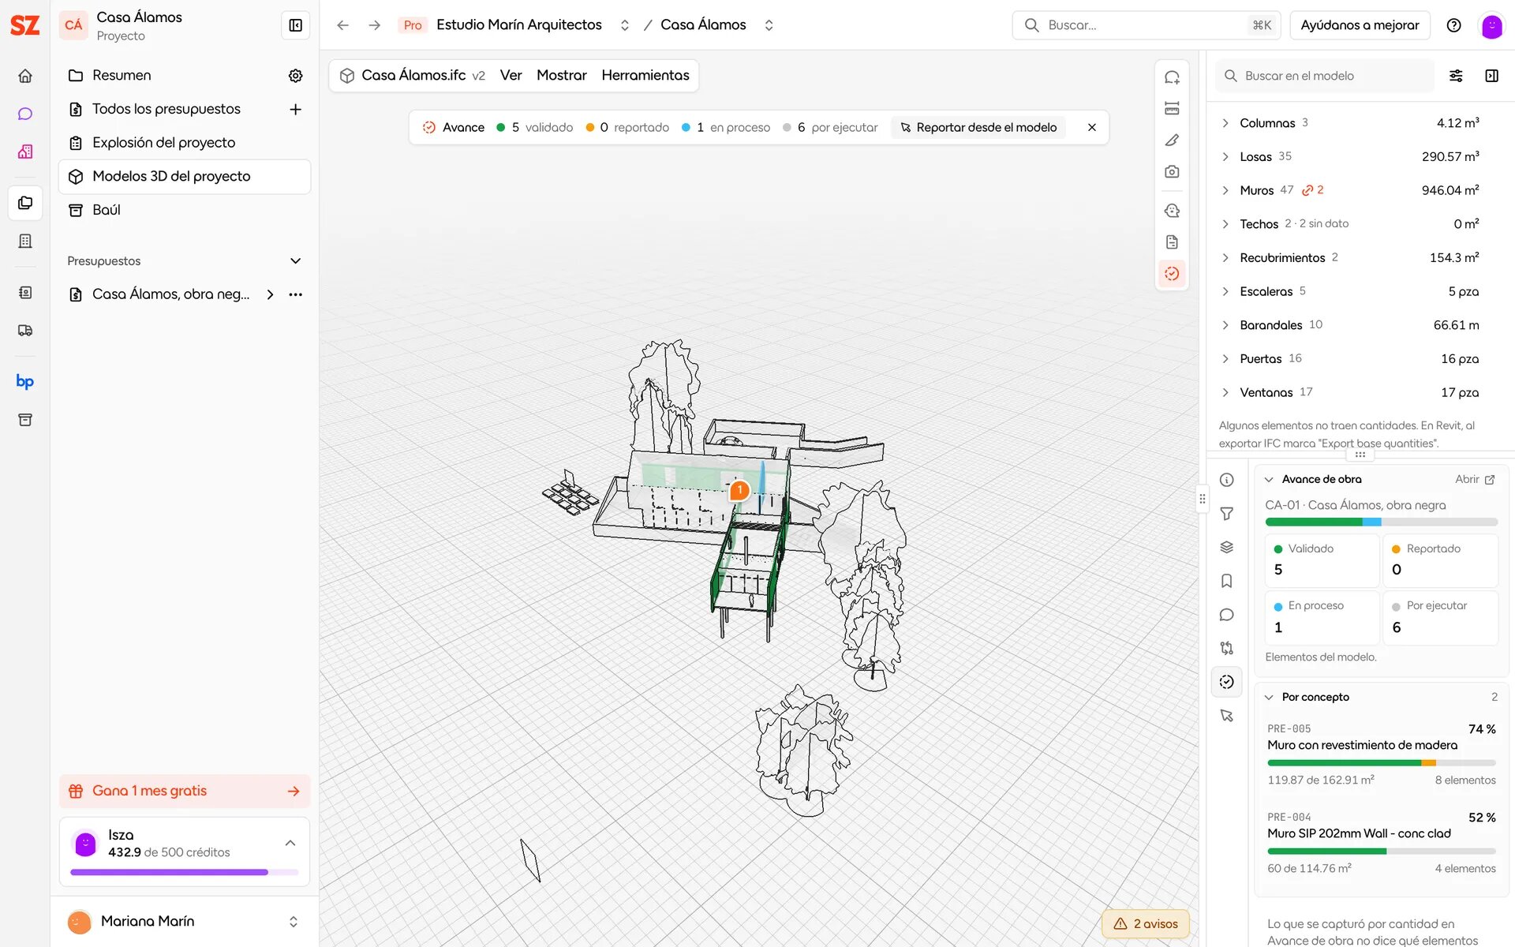
Task: Click the bp logo icon in left rail
Action: pos(25,381)
